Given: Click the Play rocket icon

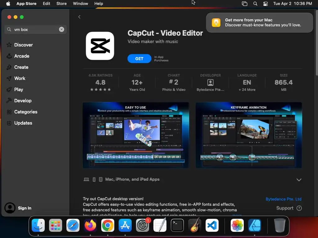Looking at the screenshot, I should (x=9, y=90).
